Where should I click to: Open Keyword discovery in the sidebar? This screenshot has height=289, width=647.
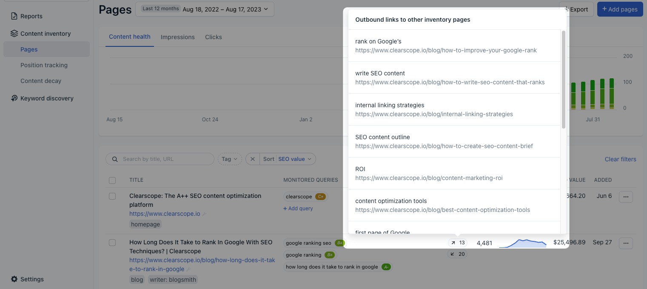click(47, 98)
